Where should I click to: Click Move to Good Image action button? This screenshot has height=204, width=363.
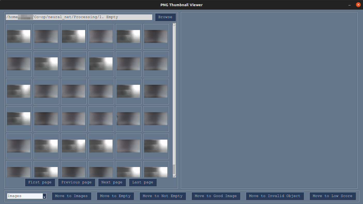coord(216,196)
